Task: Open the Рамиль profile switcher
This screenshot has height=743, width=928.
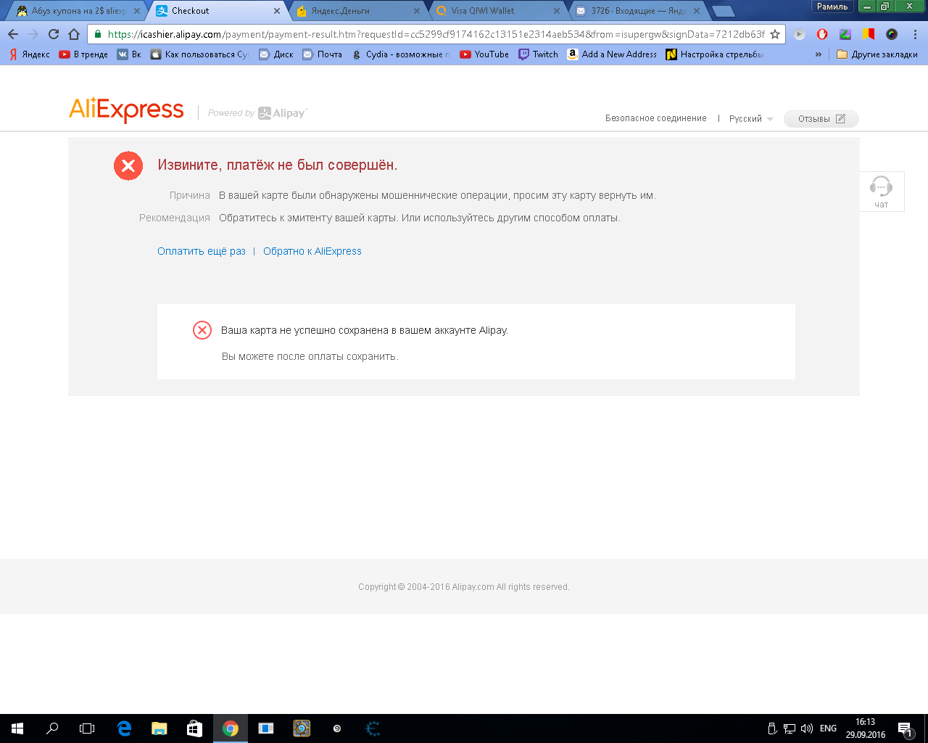Action: [x=832, y=7]
